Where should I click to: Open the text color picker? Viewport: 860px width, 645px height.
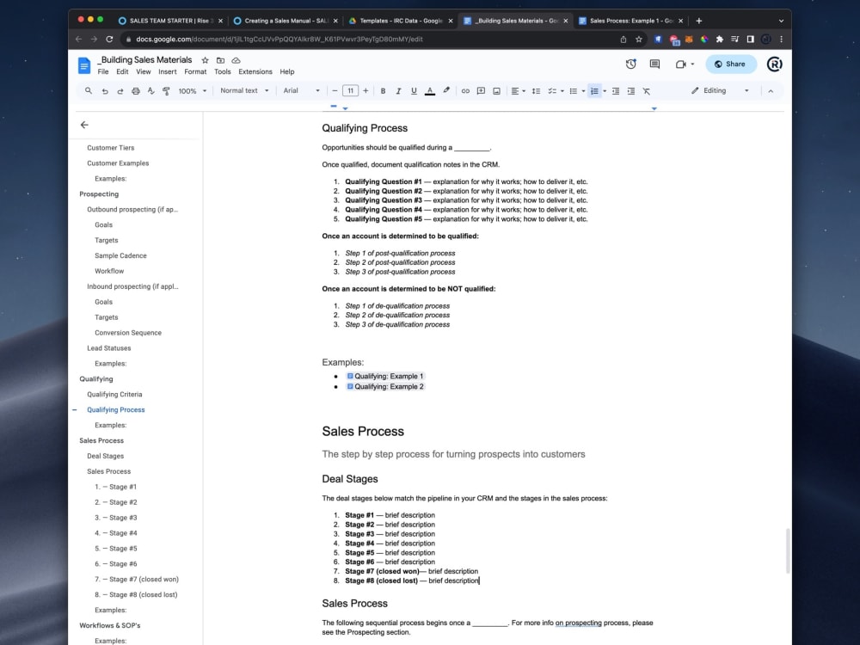coord(430,91)
